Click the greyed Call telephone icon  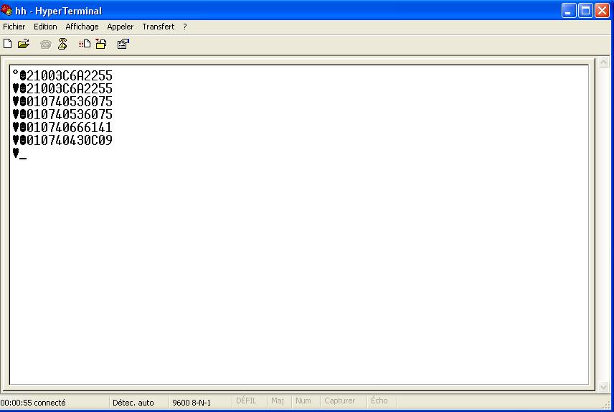click(x=46, y=45)
